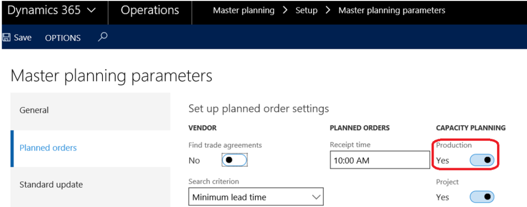Open the Dynamics 365 dropdown chevron
The image size is (527, 207).
click(x=91, y=11)
